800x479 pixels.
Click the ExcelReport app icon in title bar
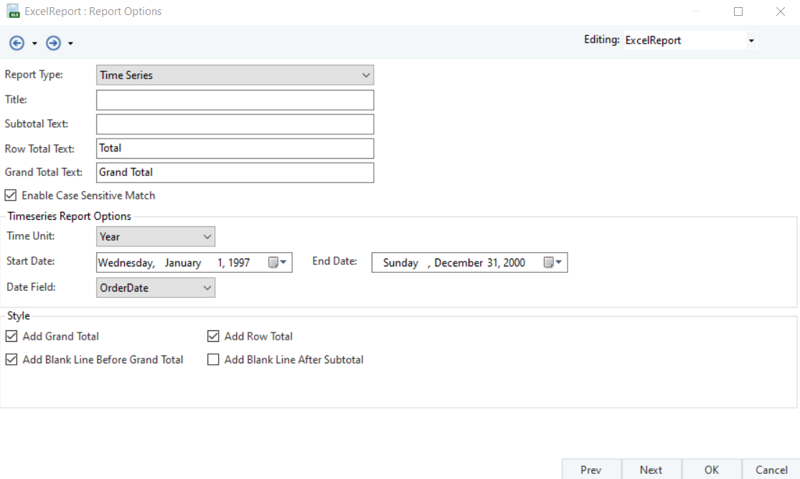[13, 11]
